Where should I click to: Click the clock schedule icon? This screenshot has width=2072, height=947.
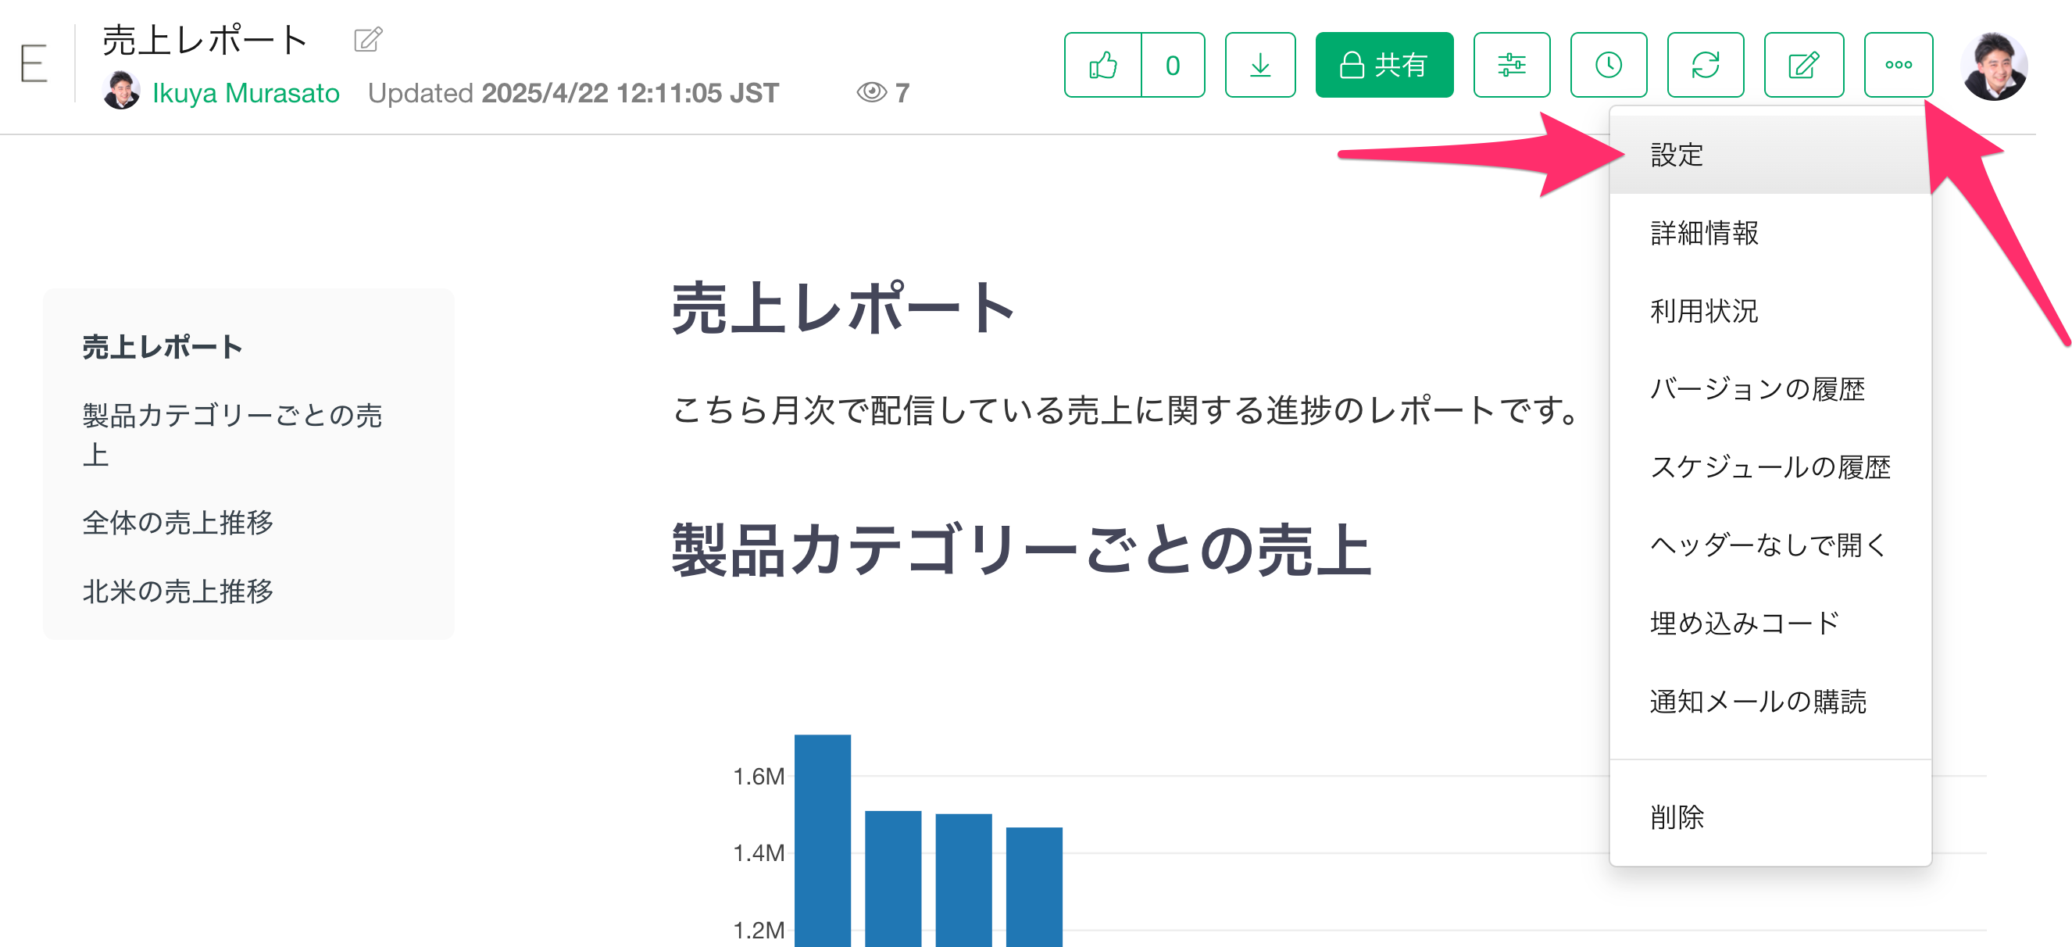coord(1608,64)
